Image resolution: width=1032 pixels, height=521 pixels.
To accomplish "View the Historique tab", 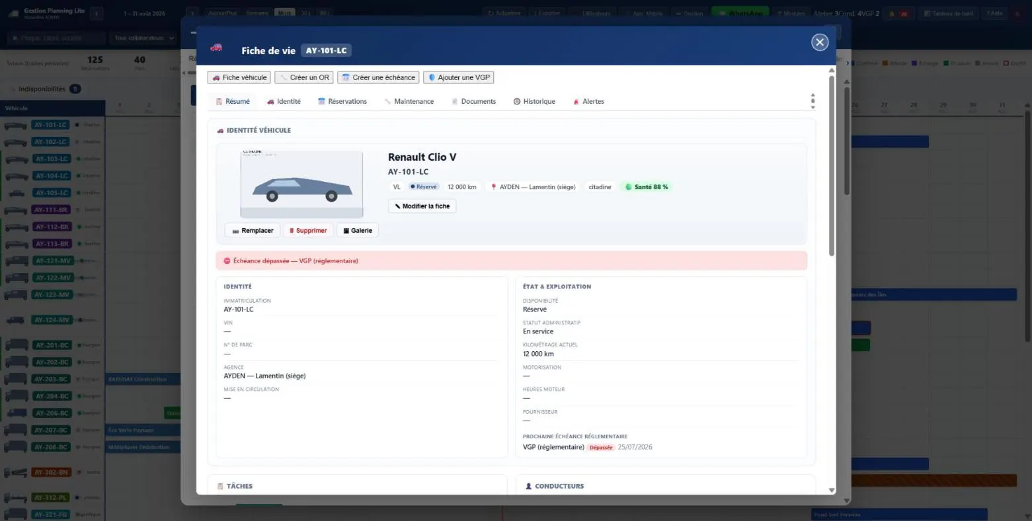I will (534, 101).
